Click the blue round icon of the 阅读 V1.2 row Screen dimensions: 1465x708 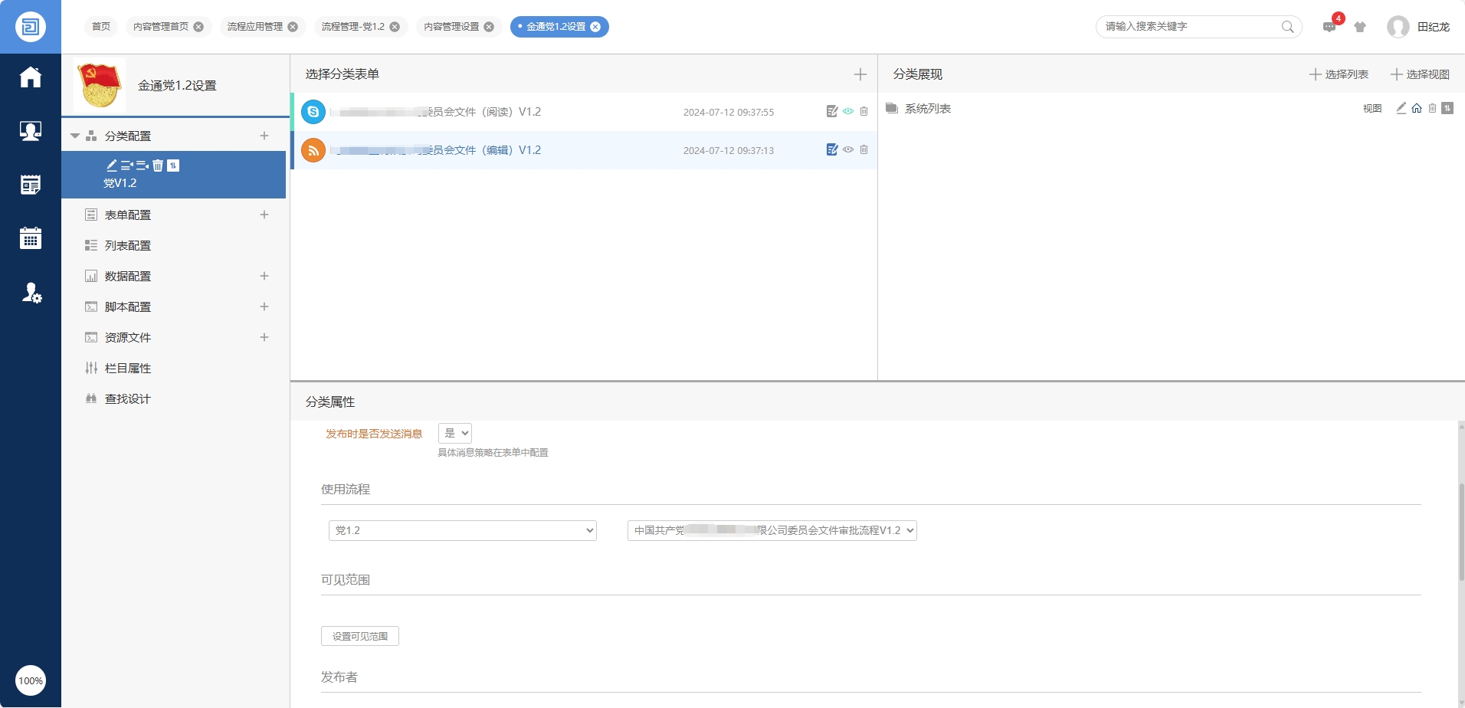tap(313, 112)
